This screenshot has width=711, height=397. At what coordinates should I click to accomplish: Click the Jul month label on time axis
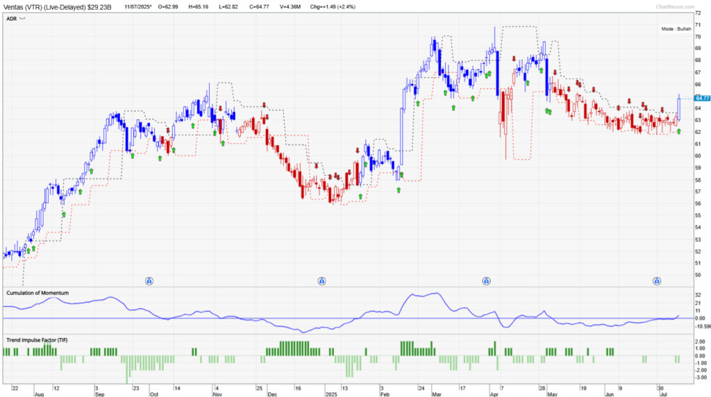(663, 394)
